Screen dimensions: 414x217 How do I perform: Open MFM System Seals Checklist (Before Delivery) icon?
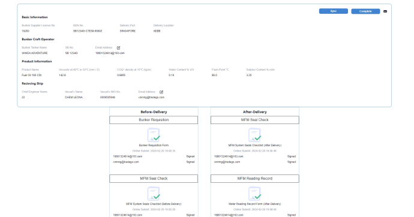coord(154,194)
